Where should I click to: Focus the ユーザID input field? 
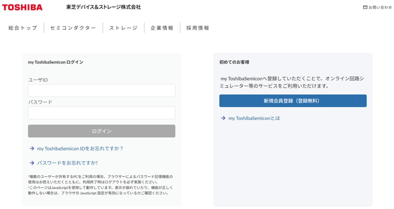[101, 90]
